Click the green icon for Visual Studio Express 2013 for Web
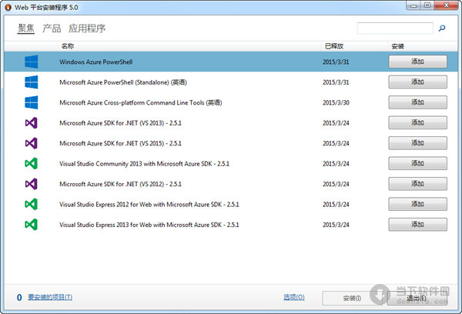The image size is (462, 314). 32,225
